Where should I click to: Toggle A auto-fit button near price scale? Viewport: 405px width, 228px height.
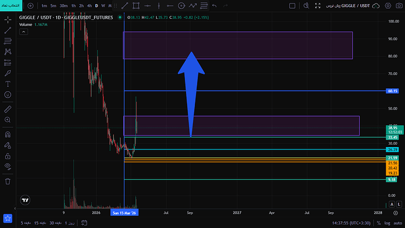pyautogui.click(x=392, y=205)
